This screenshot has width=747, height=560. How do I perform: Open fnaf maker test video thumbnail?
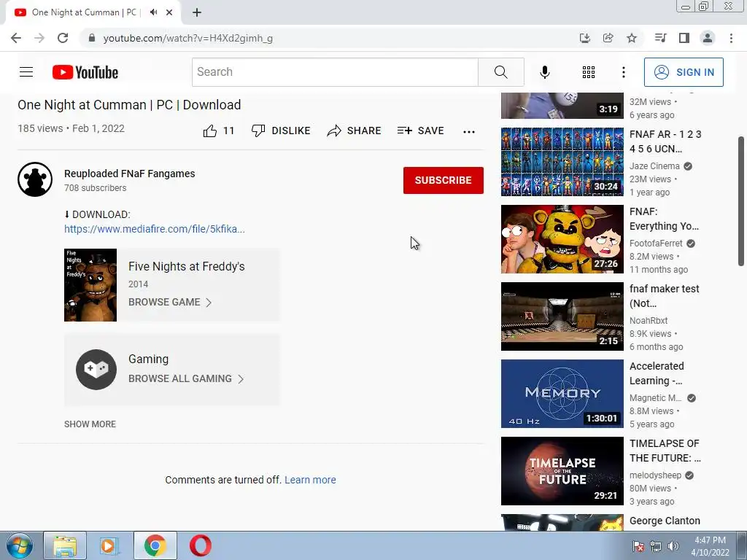pyautogui.click(x=562, y=316)
